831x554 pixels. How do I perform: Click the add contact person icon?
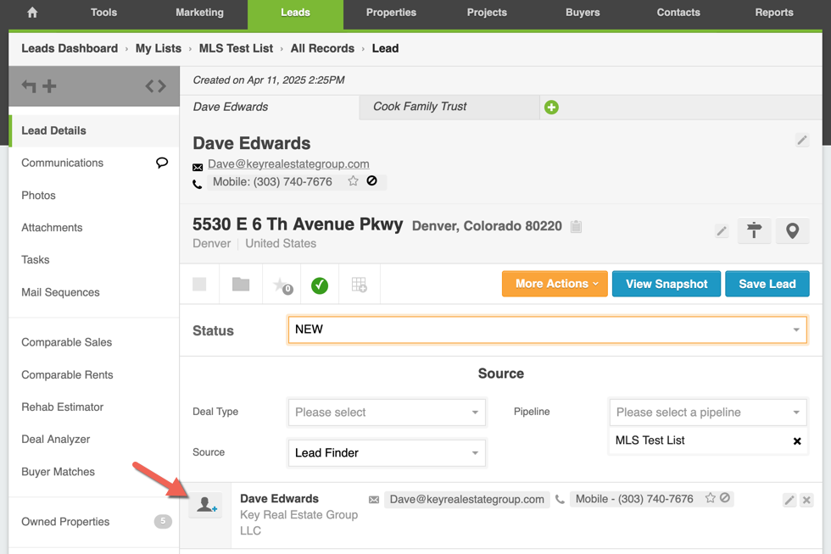point(206,505)
